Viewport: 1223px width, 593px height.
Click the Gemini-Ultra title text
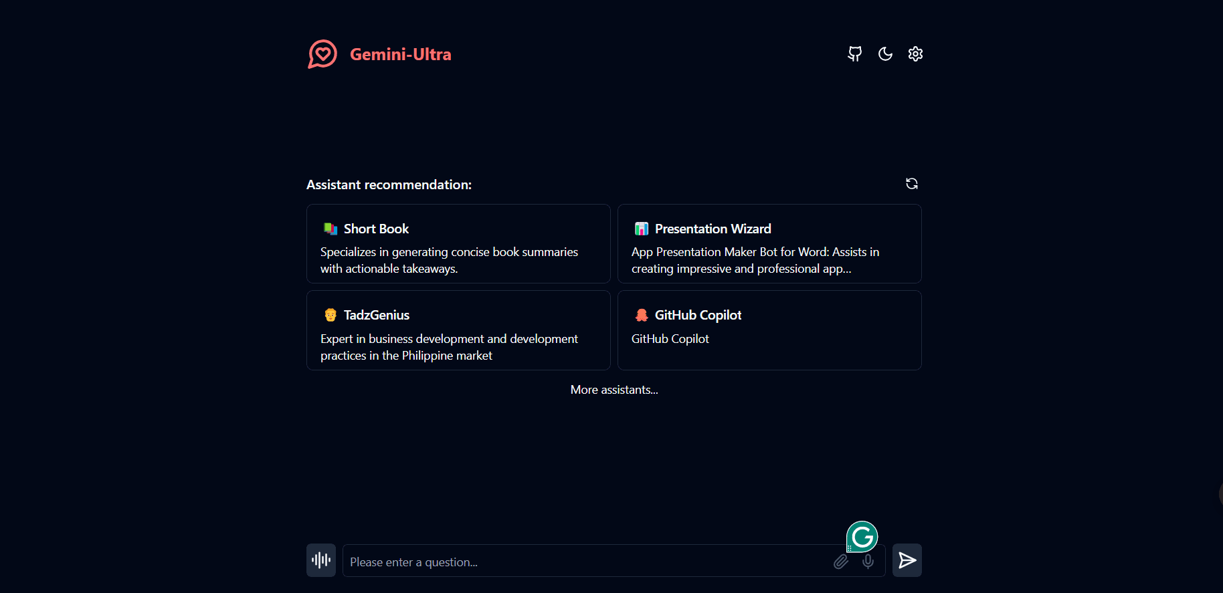click(x=401, y=54)
